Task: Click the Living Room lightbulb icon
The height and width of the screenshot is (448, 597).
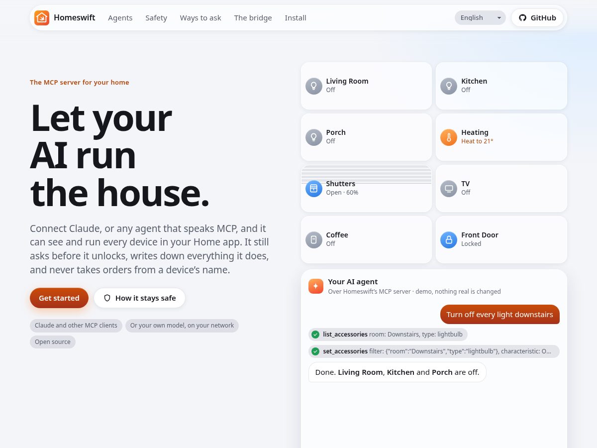Action: (x=314, y=86)
